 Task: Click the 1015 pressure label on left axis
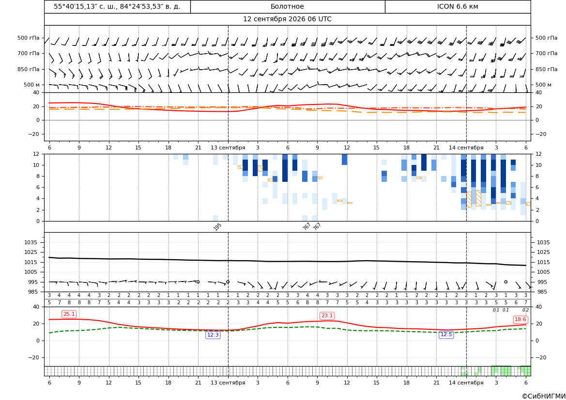pos(29,262)
